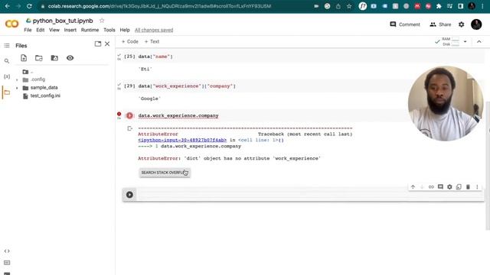This screenshot has height=275, width=490.
Task: Collapse the header with chevron up
Action: (479, 41)
